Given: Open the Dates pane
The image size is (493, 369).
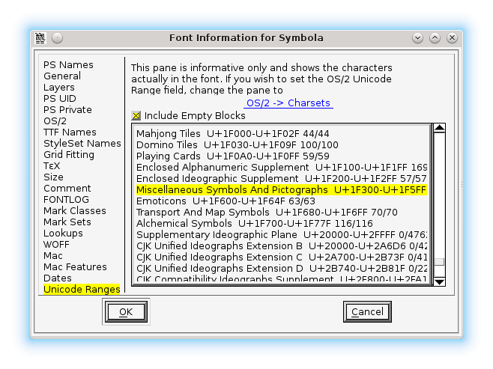Looking at the screenshot, I should click(x=58, y=278).
